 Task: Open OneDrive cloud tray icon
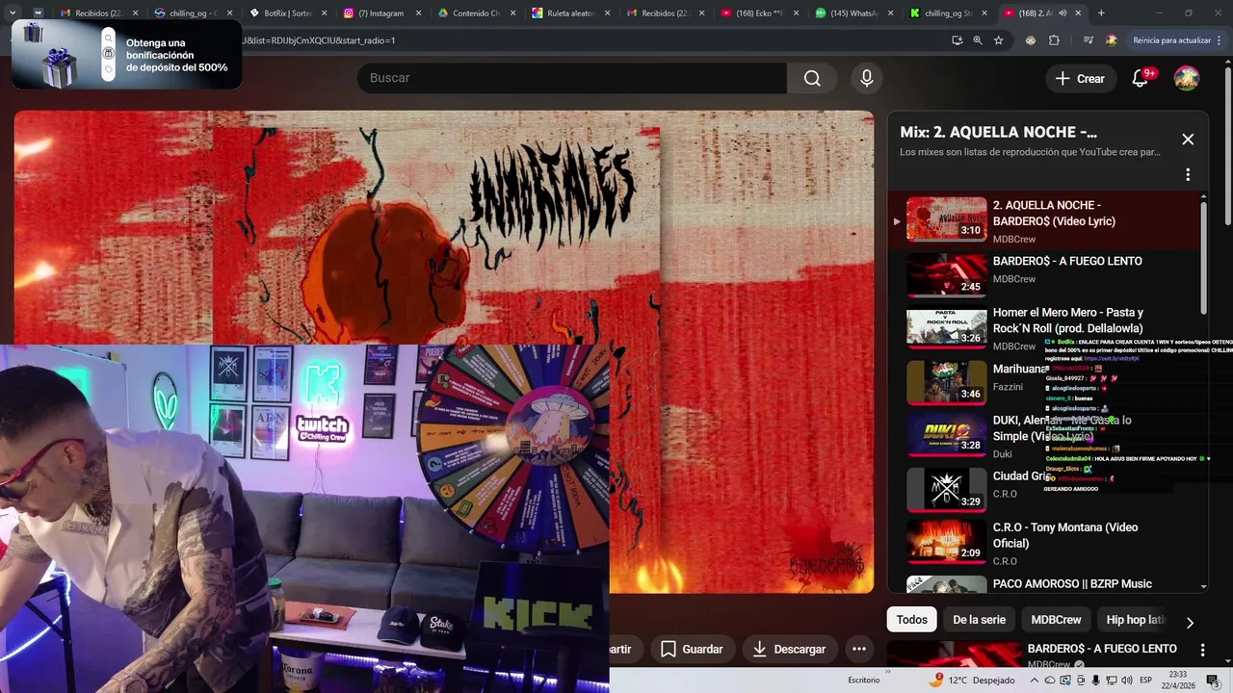1050,680
